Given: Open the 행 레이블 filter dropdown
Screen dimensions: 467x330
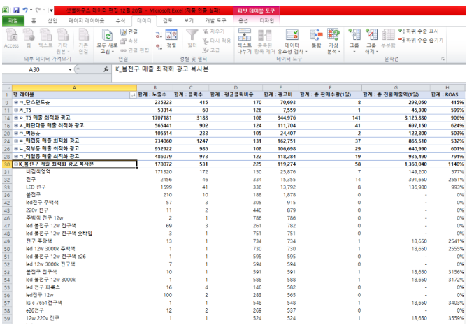Looking at the screenshot, I should coord(133,95).
